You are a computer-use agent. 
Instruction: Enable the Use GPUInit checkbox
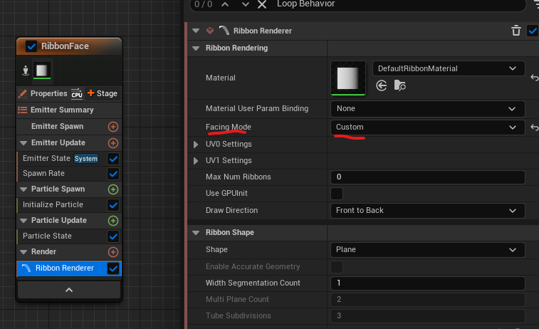click(x=337, y=194)
